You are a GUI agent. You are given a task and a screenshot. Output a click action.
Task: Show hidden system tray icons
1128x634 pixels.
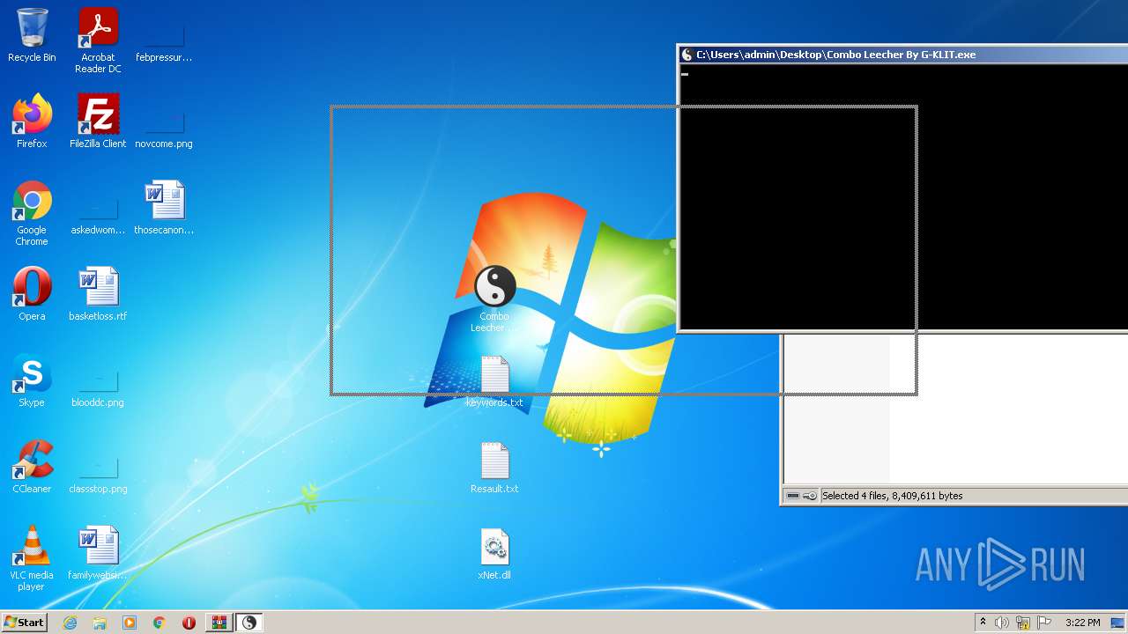[983, 623]
